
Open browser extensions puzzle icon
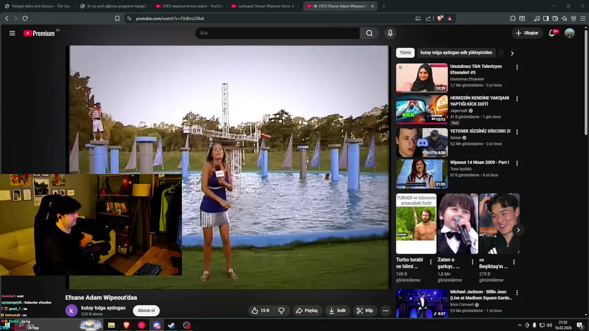click(513, 18)
